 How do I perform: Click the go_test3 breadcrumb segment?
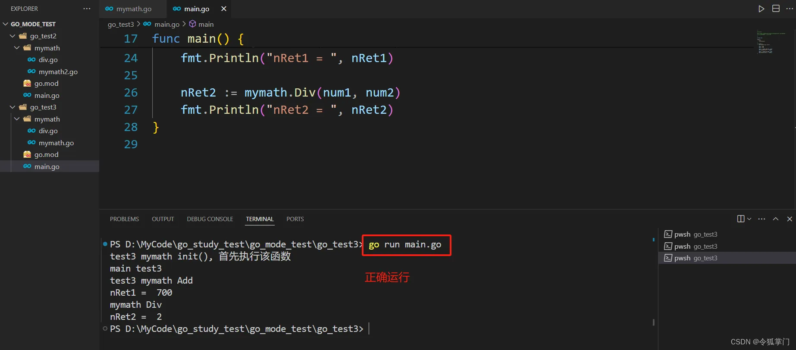[121, 24]
